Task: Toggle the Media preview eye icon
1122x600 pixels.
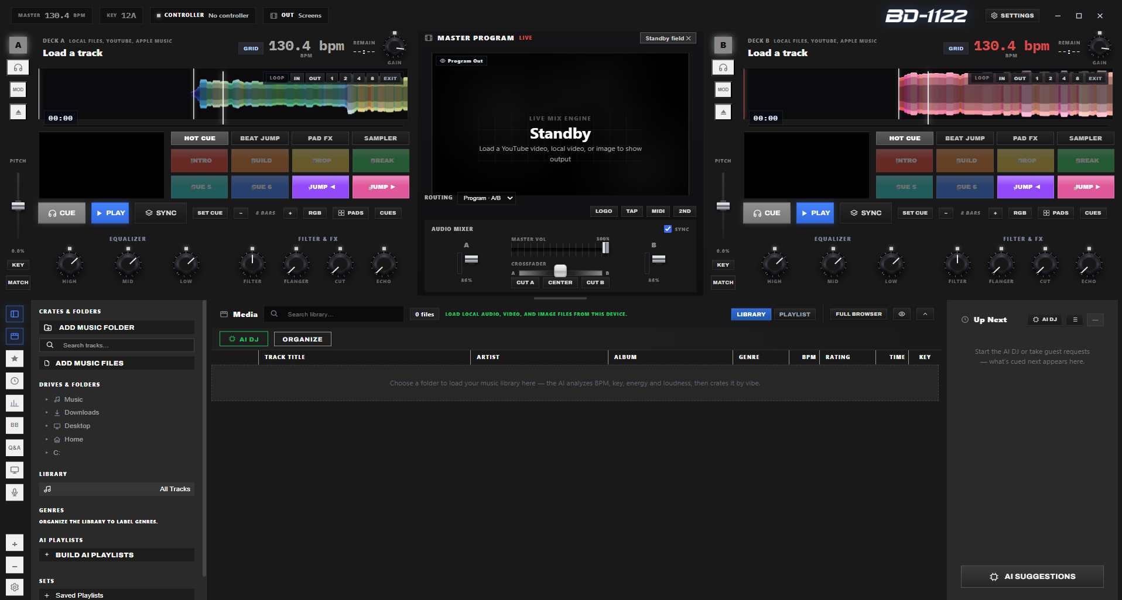Action: point(902,314)
